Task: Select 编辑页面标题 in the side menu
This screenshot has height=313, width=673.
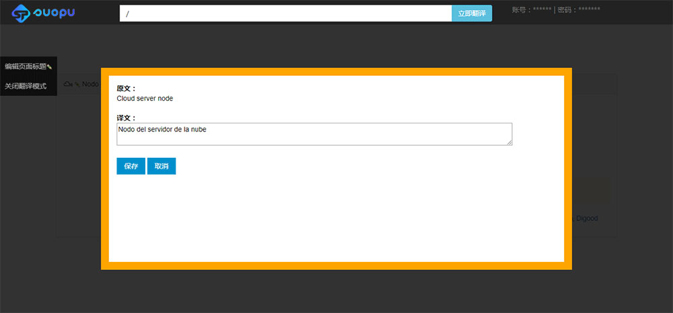Action: coord(26,66)
